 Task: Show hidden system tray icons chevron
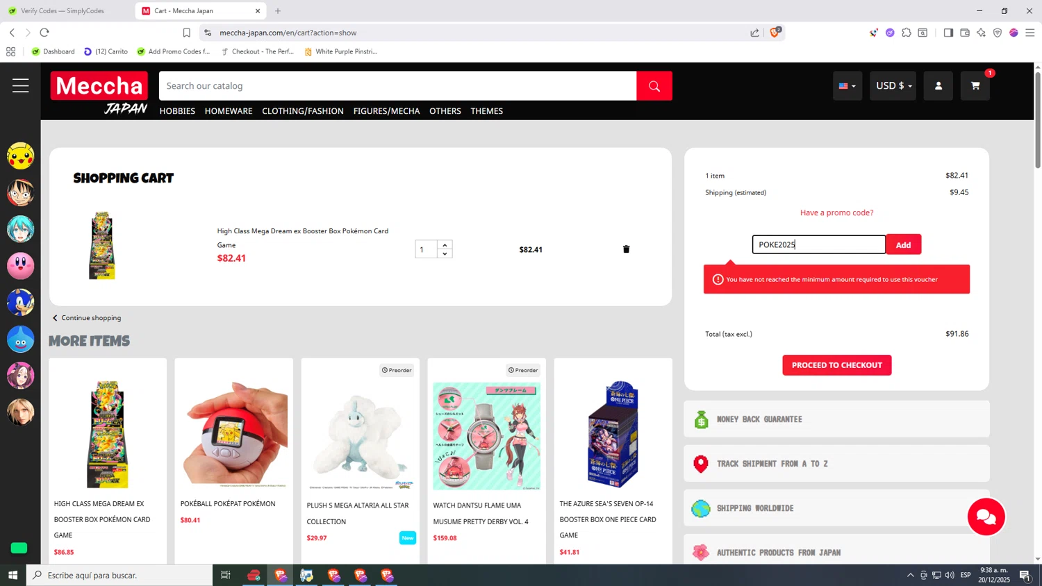point(910,575)
